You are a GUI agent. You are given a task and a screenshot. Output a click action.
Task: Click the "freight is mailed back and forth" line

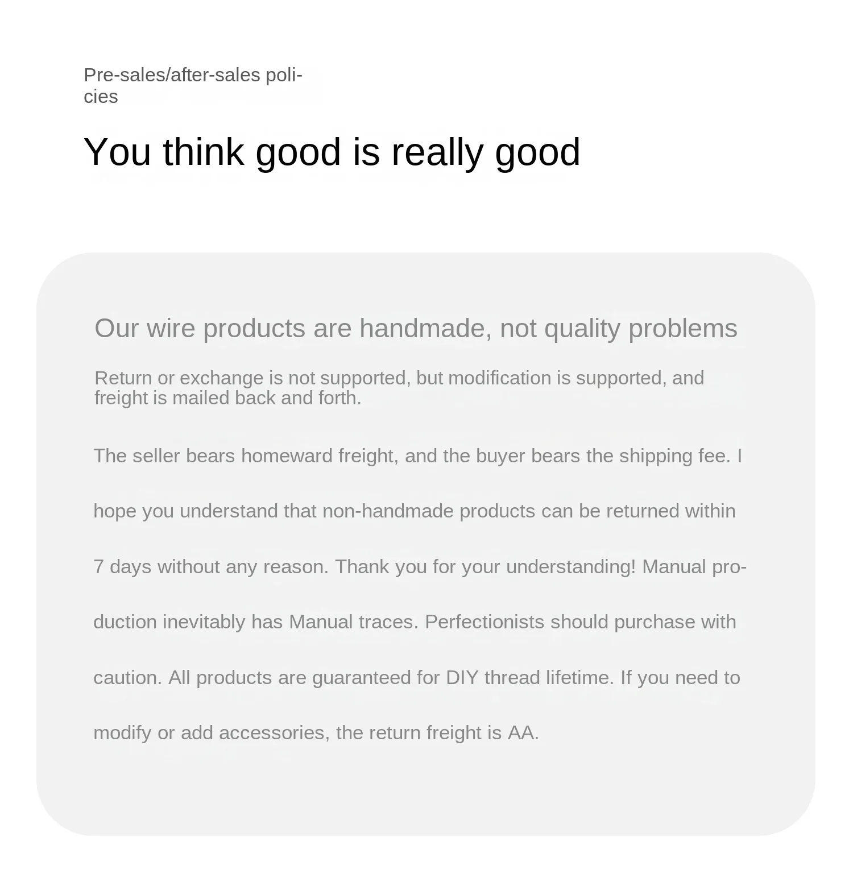[227, 398]
